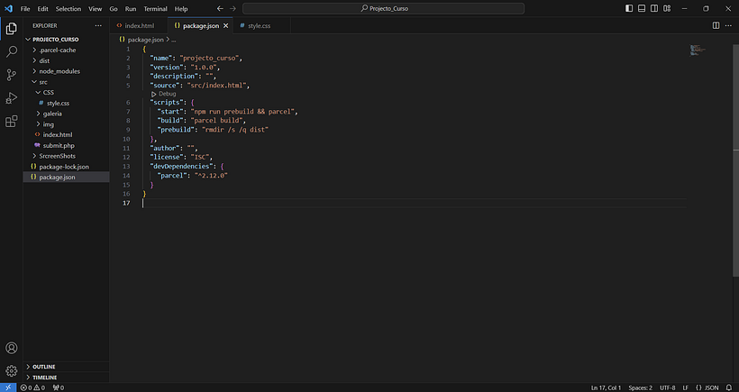Split the editor to the right
739x392 pixels.
716,25
